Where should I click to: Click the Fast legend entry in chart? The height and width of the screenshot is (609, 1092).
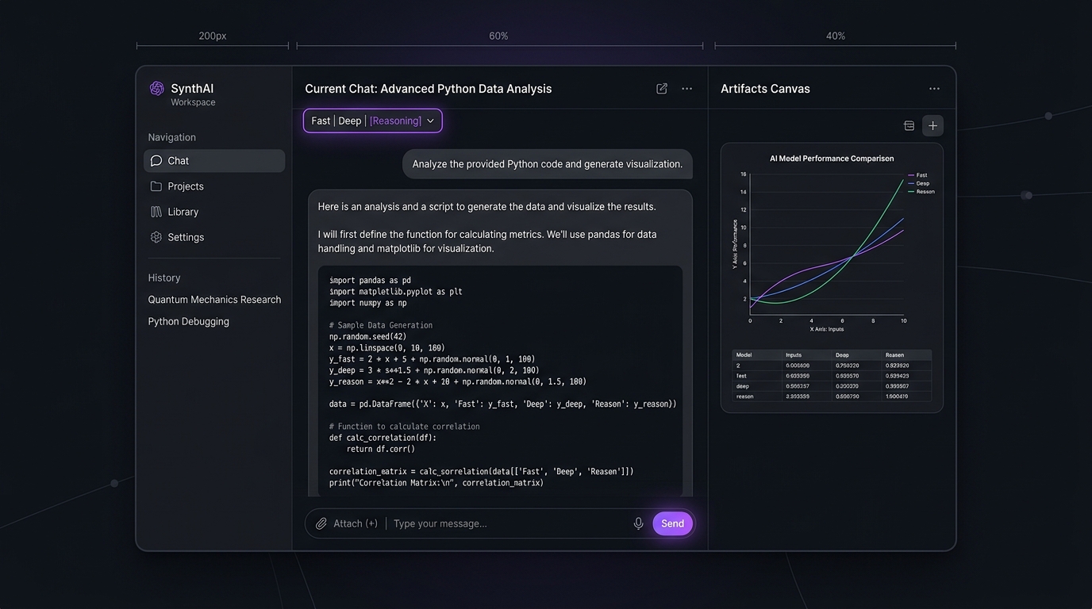pos(917,175)
